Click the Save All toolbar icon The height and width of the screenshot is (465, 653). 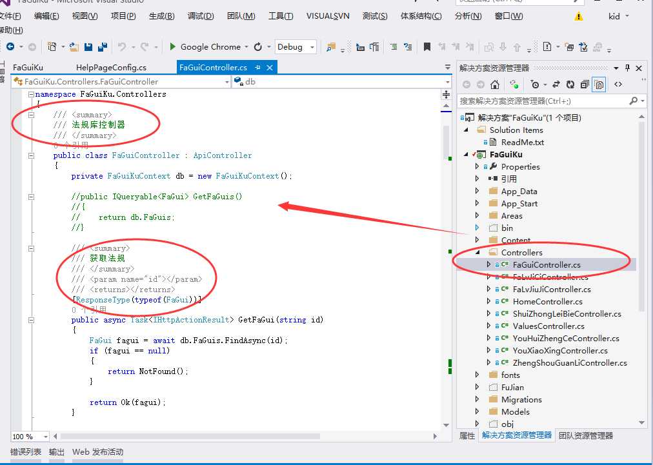tap(103, 46)
